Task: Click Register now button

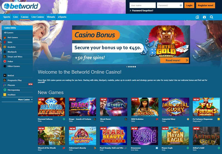Action: pos(205,5)
